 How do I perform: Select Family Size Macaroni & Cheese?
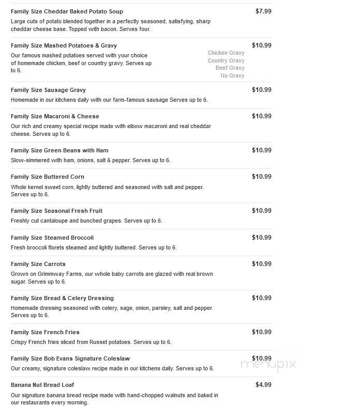click(x=55, y=116)
